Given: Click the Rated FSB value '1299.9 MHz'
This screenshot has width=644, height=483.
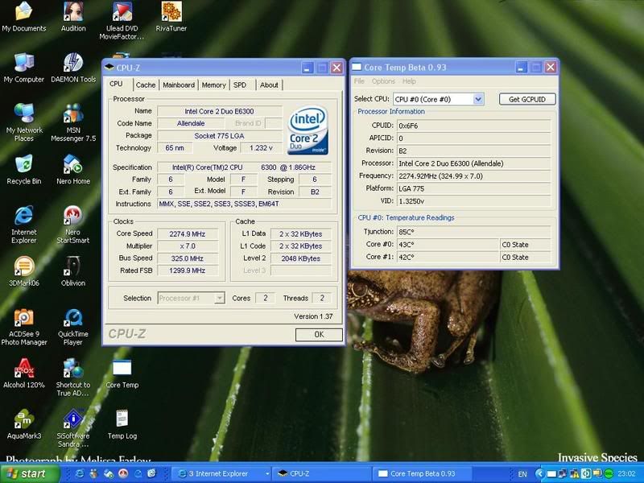Looking at the screenshot, I should pos(188,270).
